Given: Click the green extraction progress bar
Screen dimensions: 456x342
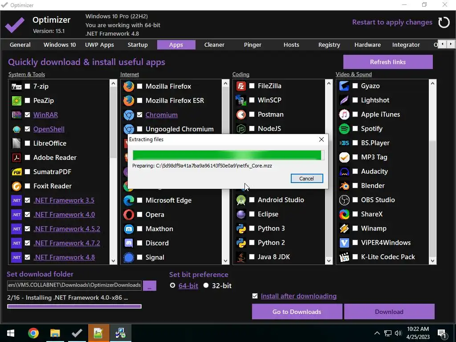Looking at the screenshot, I should pyautogui.click(x=228, y=155).
